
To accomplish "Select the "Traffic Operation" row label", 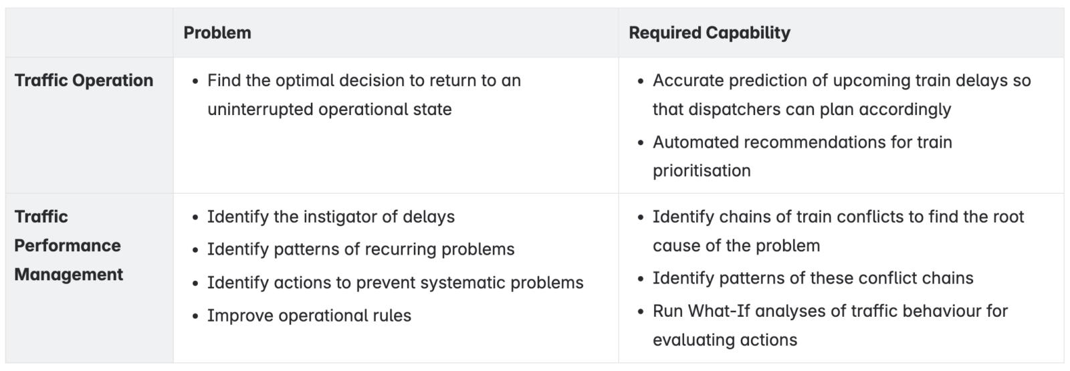I will 84,81.
